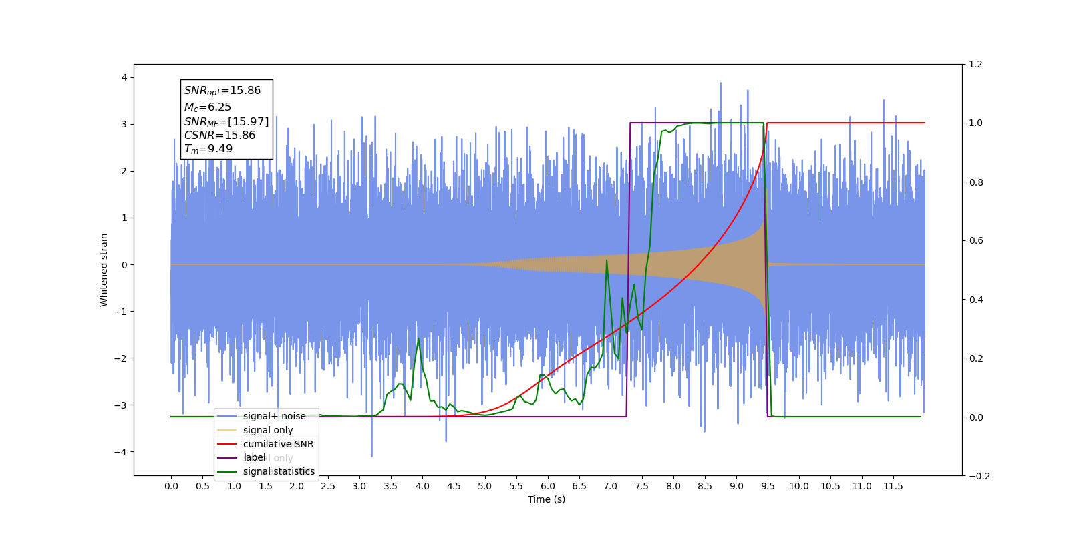This screenshot has height=534, width=1069.
Task: Click the 3 tick on the left strain axis
Action: tap(124, 124)
